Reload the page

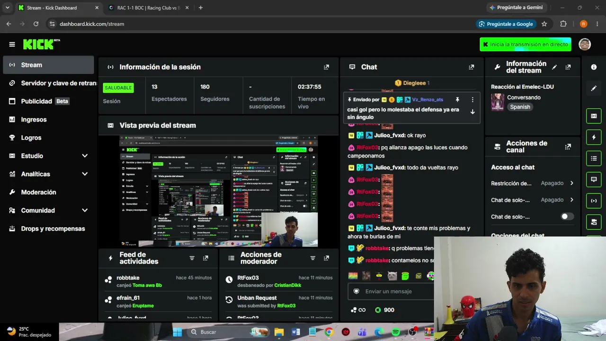(x=36, y=24)
